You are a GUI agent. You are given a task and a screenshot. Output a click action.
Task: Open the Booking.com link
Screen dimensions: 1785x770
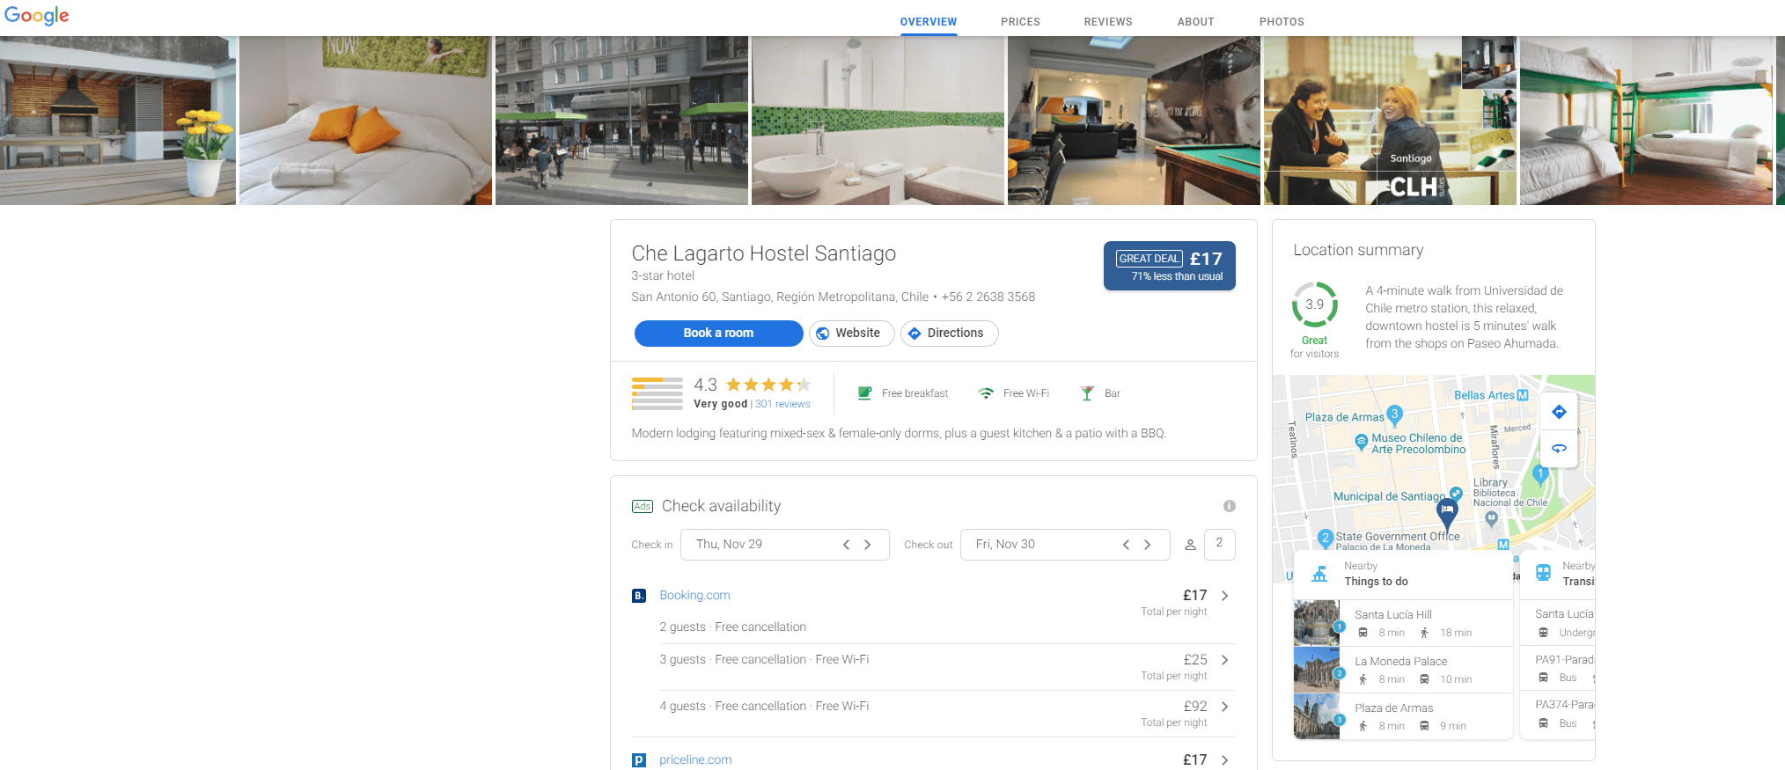pos(694,596)
